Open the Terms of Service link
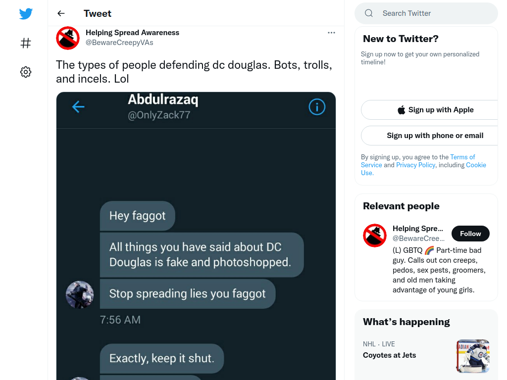The image size is (507, 380). [418, 161]
